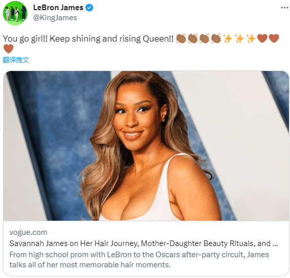Viewport: 290px width, 278px height.
Task: Open LeBron James profile avatar
Action: pyautogui.click(x=15, y=13)
